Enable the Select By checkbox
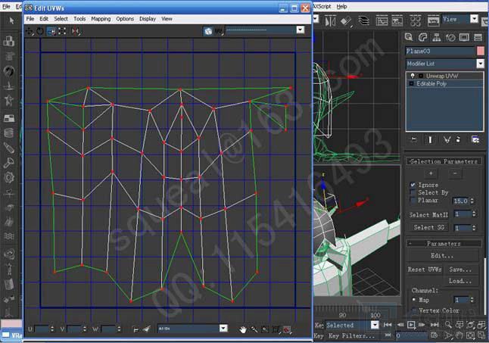 tap(413, 192)
